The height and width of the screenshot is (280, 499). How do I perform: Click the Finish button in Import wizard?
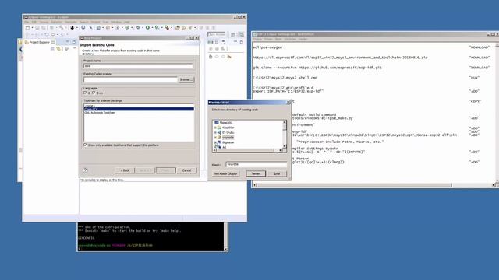[165, 170]
